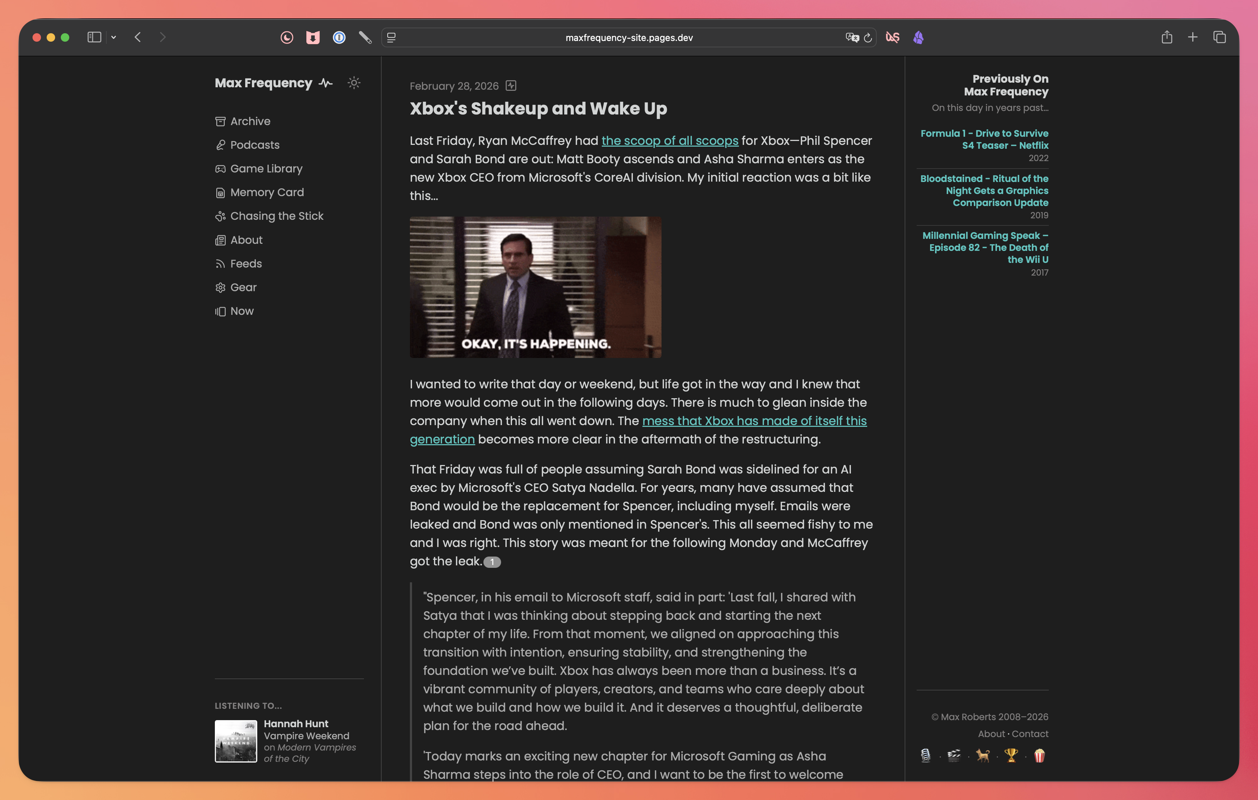Open the Game Library controller icon
Screen dimensions: 1258x800
point(267,168)
